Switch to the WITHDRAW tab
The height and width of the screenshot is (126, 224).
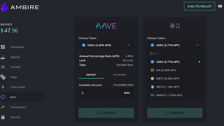point(120,75)
